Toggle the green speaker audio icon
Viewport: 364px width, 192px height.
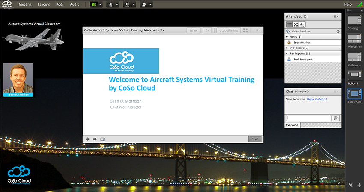click(x=94, y=4)
